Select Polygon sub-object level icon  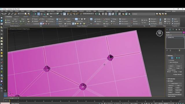177,58
